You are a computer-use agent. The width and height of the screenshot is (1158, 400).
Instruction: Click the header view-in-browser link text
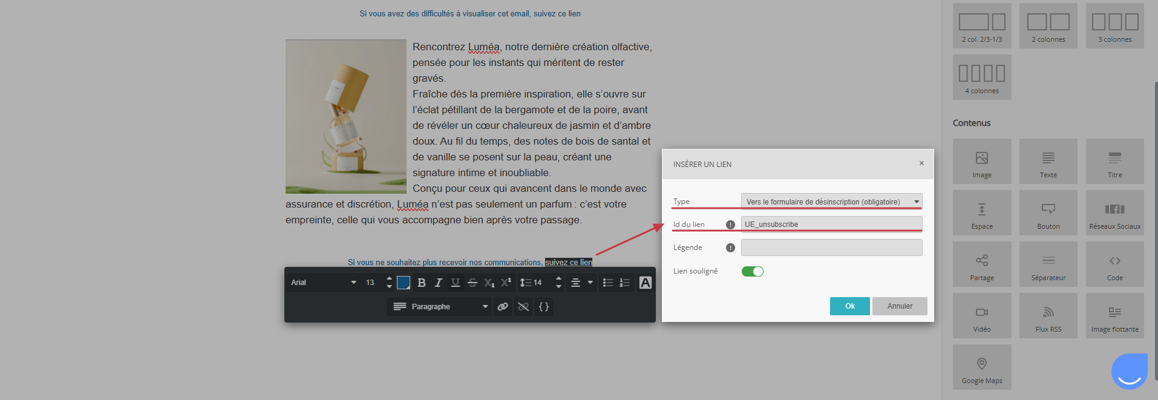[470, 13]
